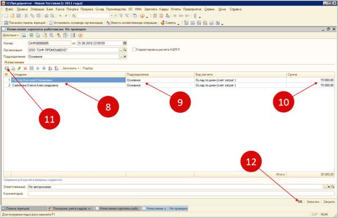Click ellipsis select button for Подразделение

121,57
